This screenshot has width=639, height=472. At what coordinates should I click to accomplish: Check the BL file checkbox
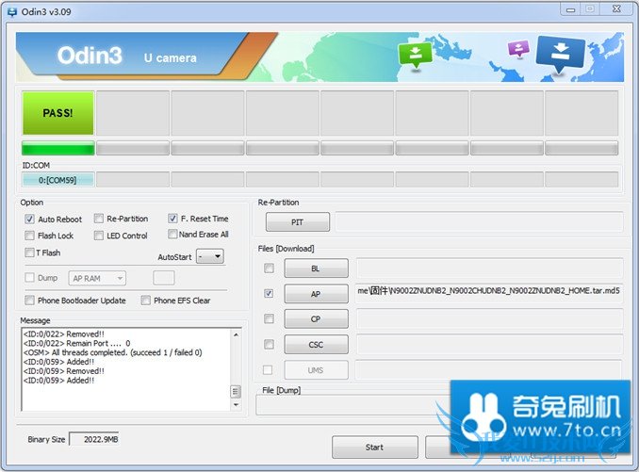click(x=269, y=268)
